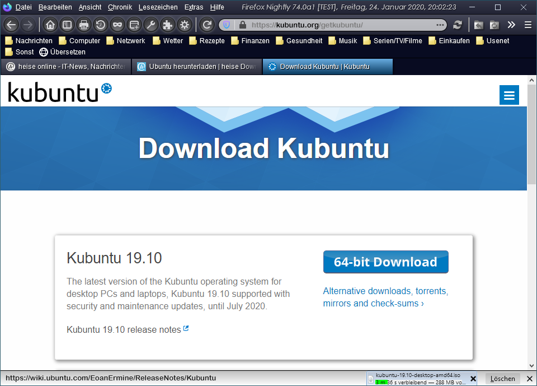This screenshot has height=386, width=537.
Task: Open the settings gear icon
Action: 185,25
